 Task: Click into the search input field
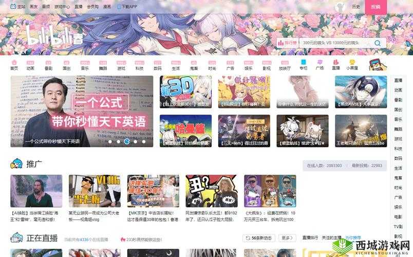336,43
